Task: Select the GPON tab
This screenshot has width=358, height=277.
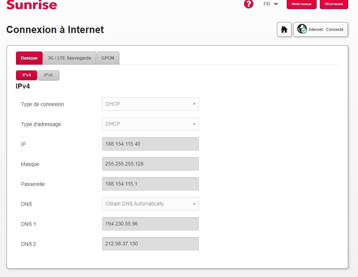Action: pyautogui.click(x=108, y=58)
